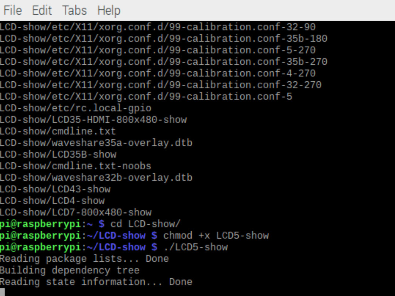The image size is (395, 296).
Task: Click the LCD-show/LCD35B-show line
Action: coord(58,155)
